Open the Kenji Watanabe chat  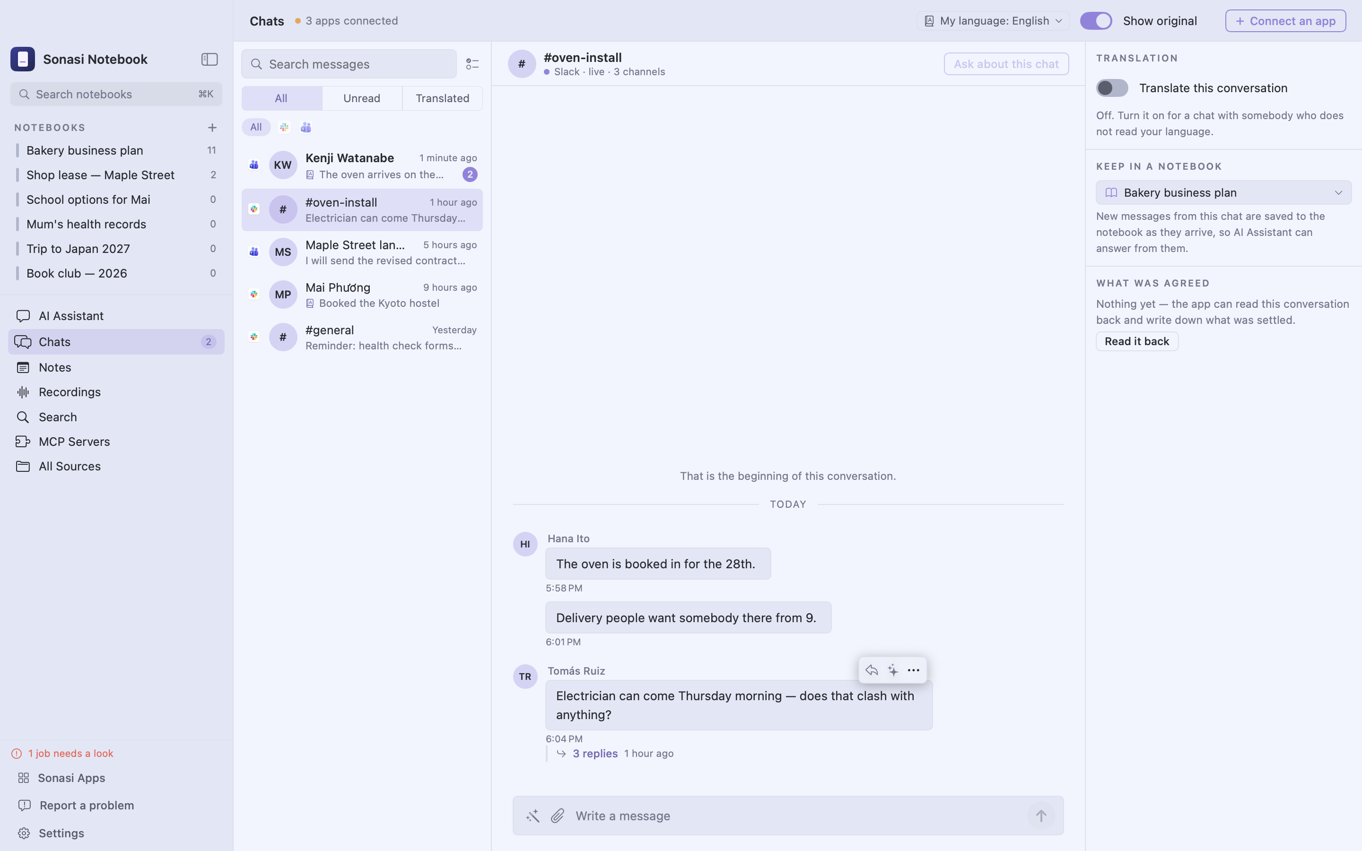coord(362,165)
